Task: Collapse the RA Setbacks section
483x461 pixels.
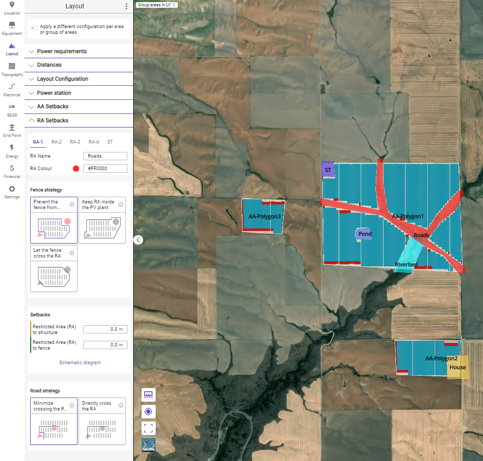Action: pos(79,120)
